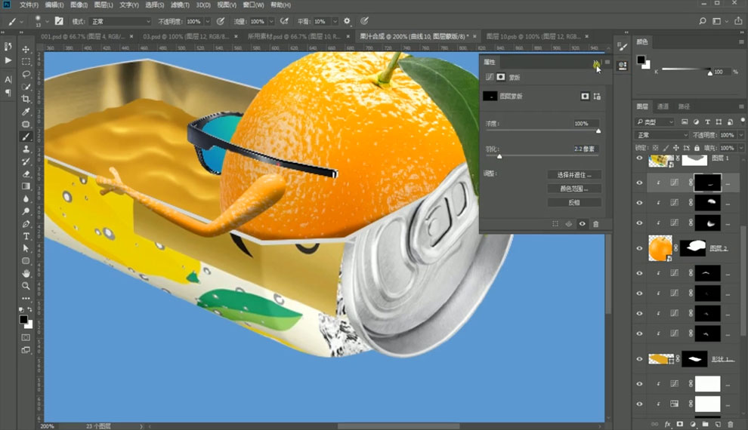
Task: Select the Eyedropper tool
Action: [26, 112]
